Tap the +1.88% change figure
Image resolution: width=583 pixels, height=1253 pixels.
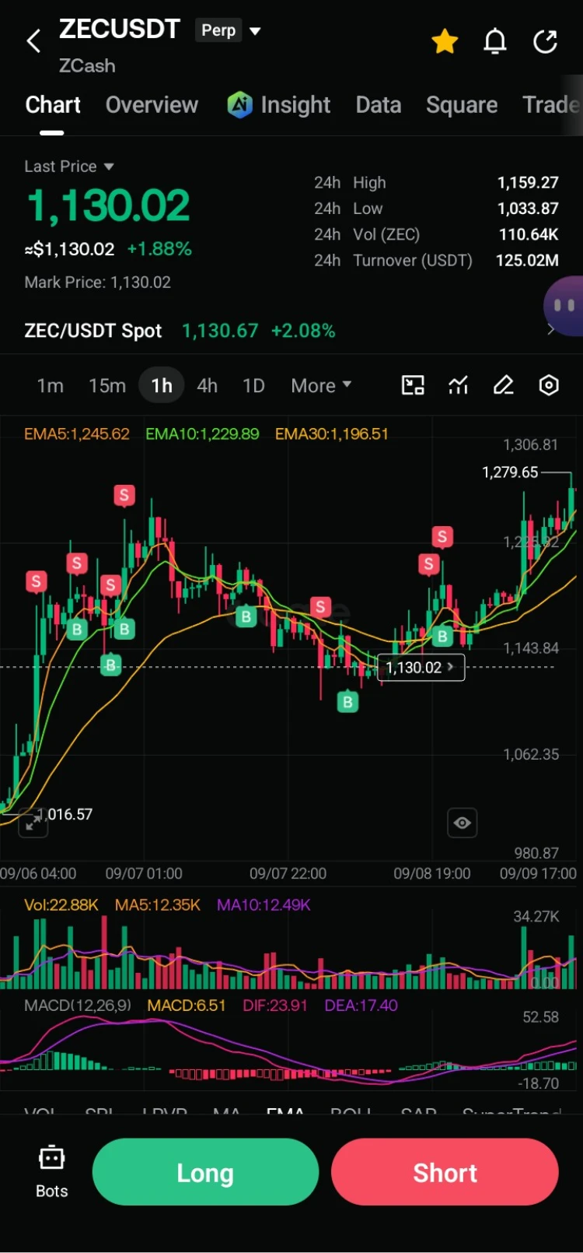tap(159, 249)
